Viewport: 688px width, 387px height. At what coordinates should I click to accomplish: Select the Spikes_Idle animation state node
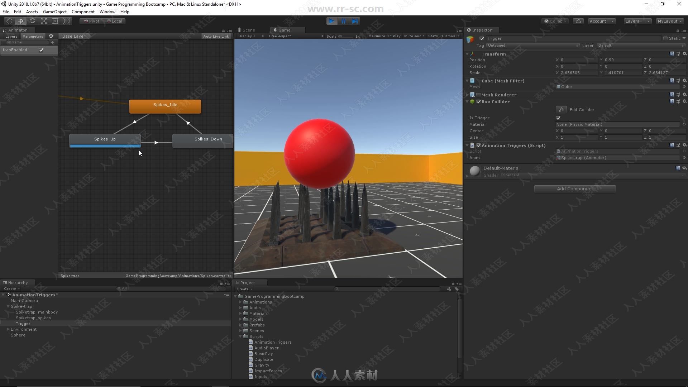[x=165, y=104]
